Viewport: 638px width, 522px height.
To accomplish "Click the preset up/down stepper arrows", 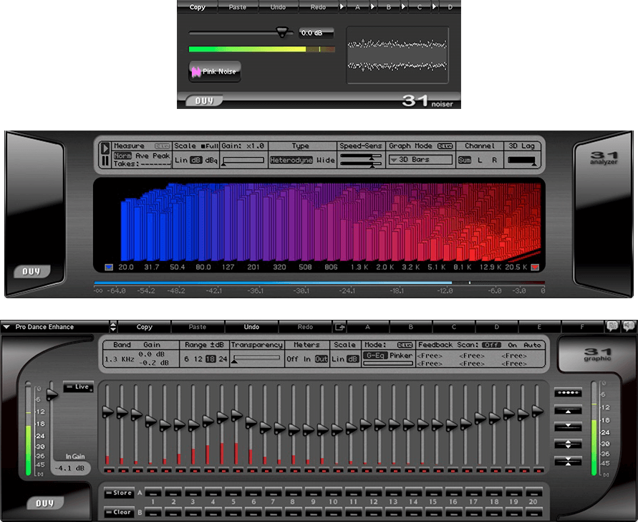I will coord(113,327).
